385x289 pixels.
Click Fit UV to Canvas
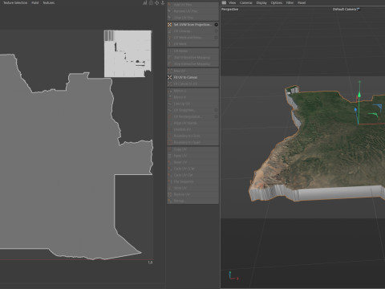192,77
